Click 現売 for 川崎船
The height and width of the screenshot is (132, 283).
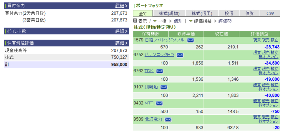pos(266,85)
